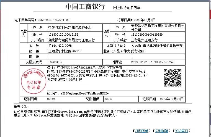Screen dimensions: 211x137
Task: Click the payee name 安徽昌达路桥工程集团 cell
Action: (x=158, y=28)
